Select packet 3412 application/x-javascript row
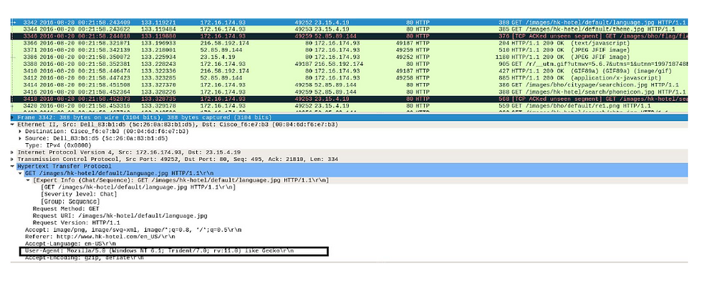Image resolution: width=702 pixels, height=292 pixels. tap(350, 78)
